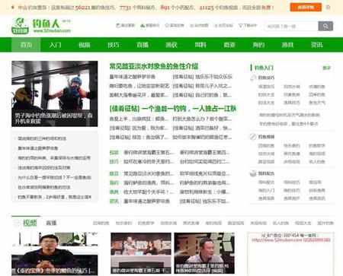Open headline [佳肴征帖] 一个渔翁一钓钩
The image size is (343, 276).
pyautogui.click(x=173, y=109)
